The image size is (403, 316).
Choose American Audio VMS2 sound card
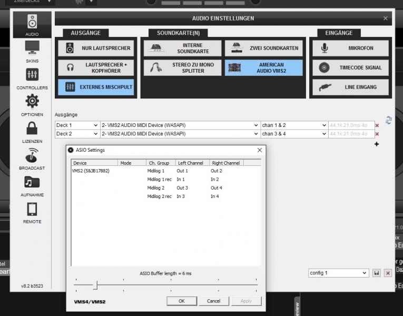click(264, 67)
